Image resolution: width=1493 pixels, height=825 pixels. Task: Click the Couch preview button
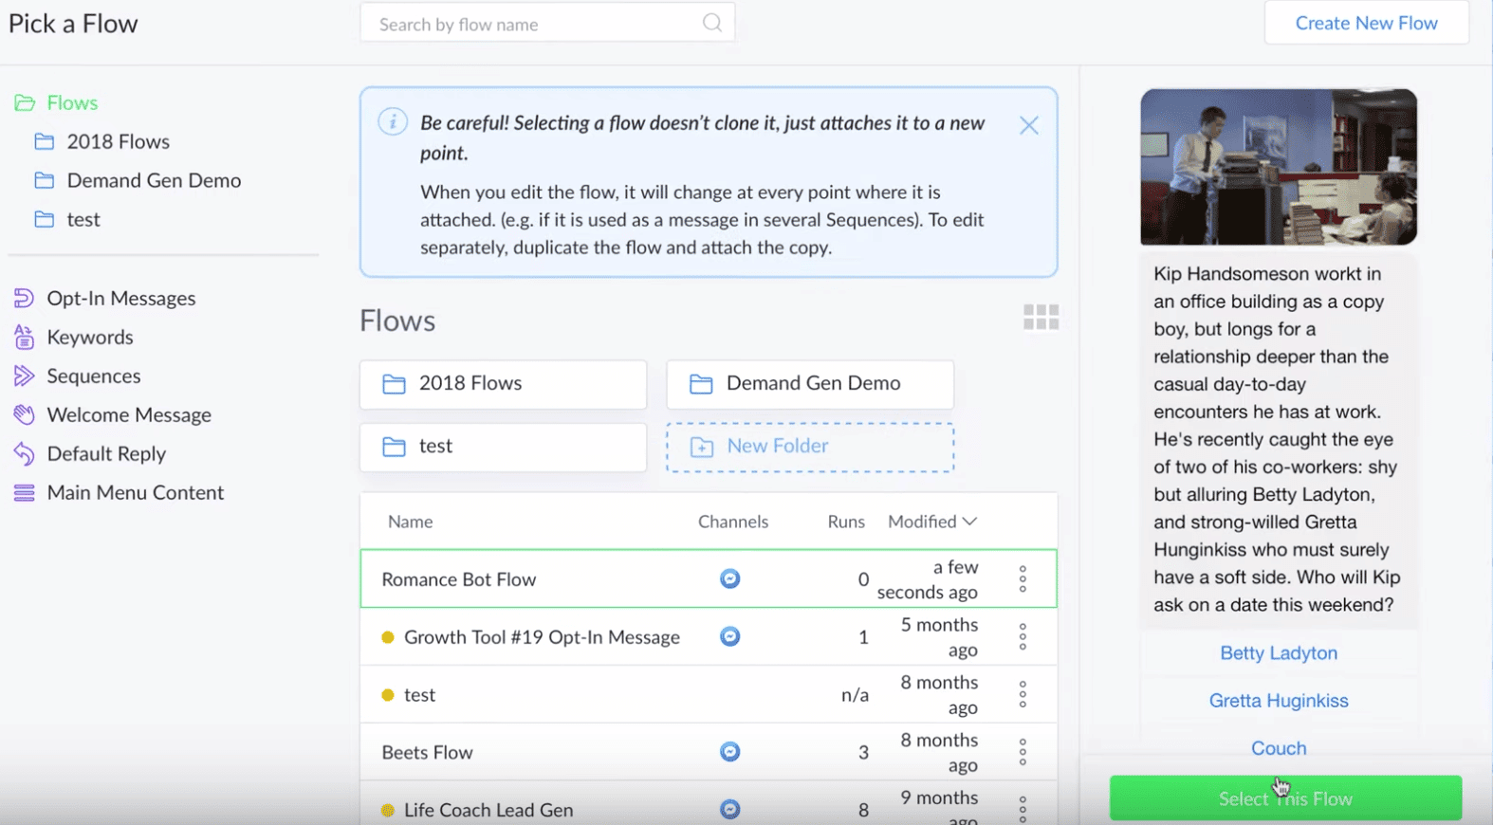1279,748
